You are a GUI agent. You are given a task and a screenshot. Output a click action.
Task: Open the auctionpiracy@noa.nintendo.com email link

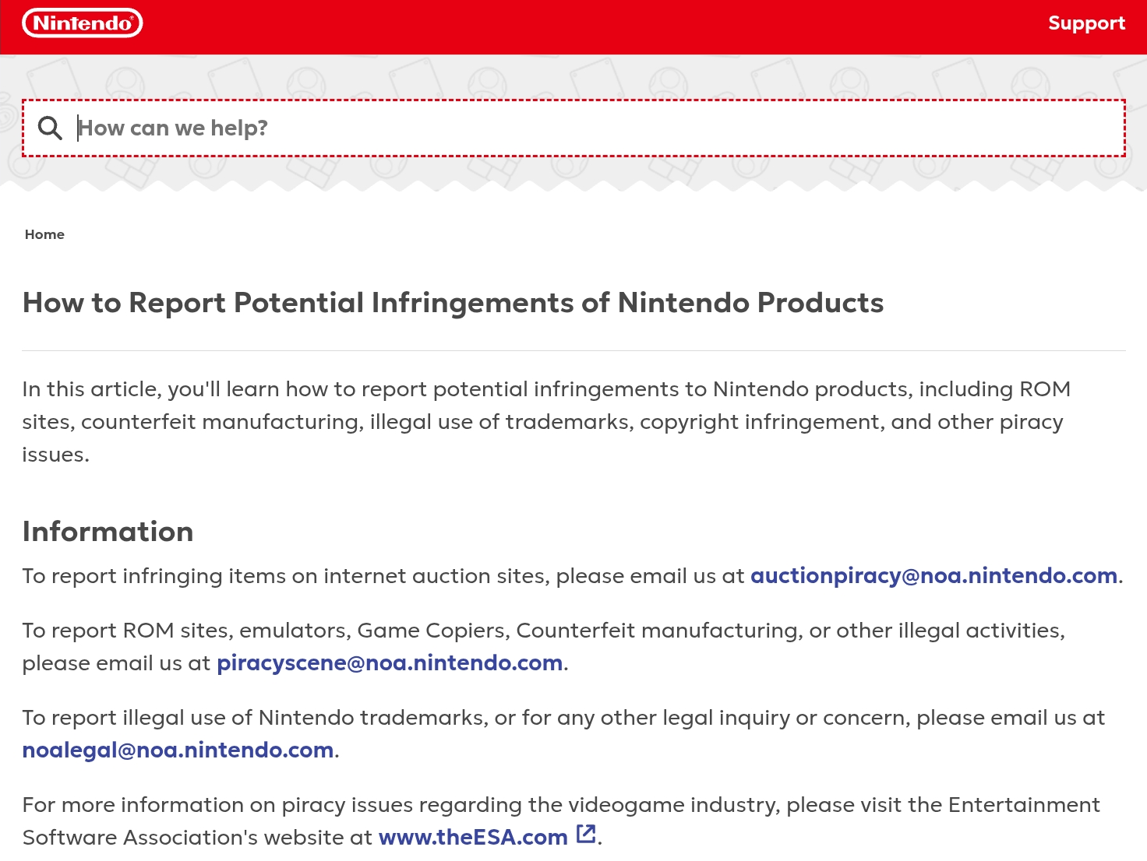pos(933,576)
